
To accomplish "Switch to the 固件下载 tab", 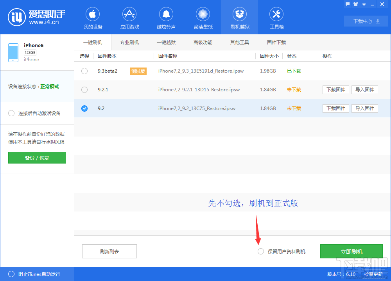I will 276,42.
